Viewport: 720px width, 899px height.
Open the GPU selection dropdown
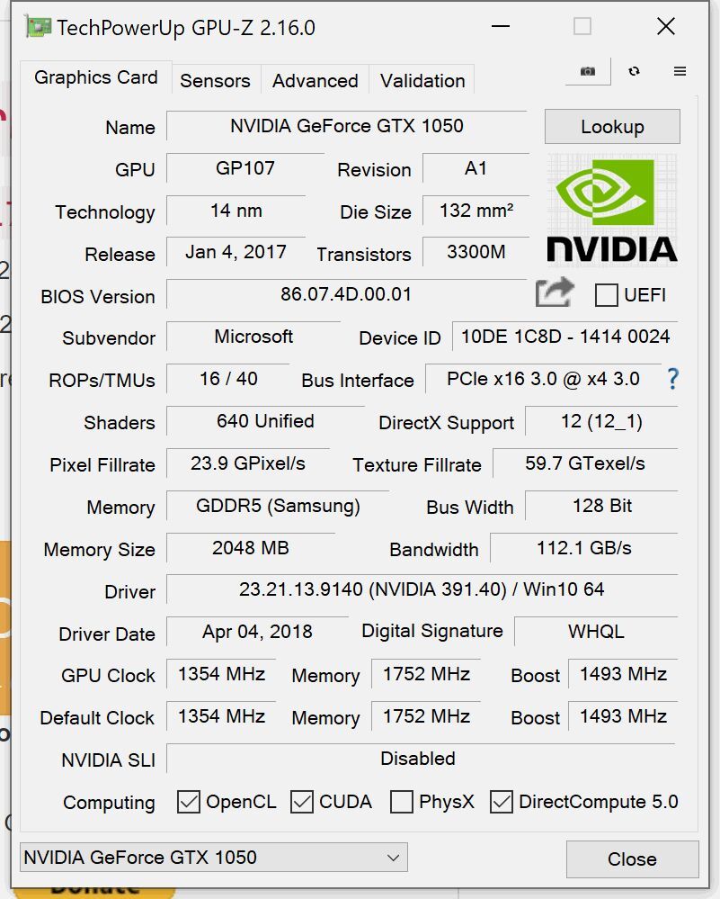213,858
